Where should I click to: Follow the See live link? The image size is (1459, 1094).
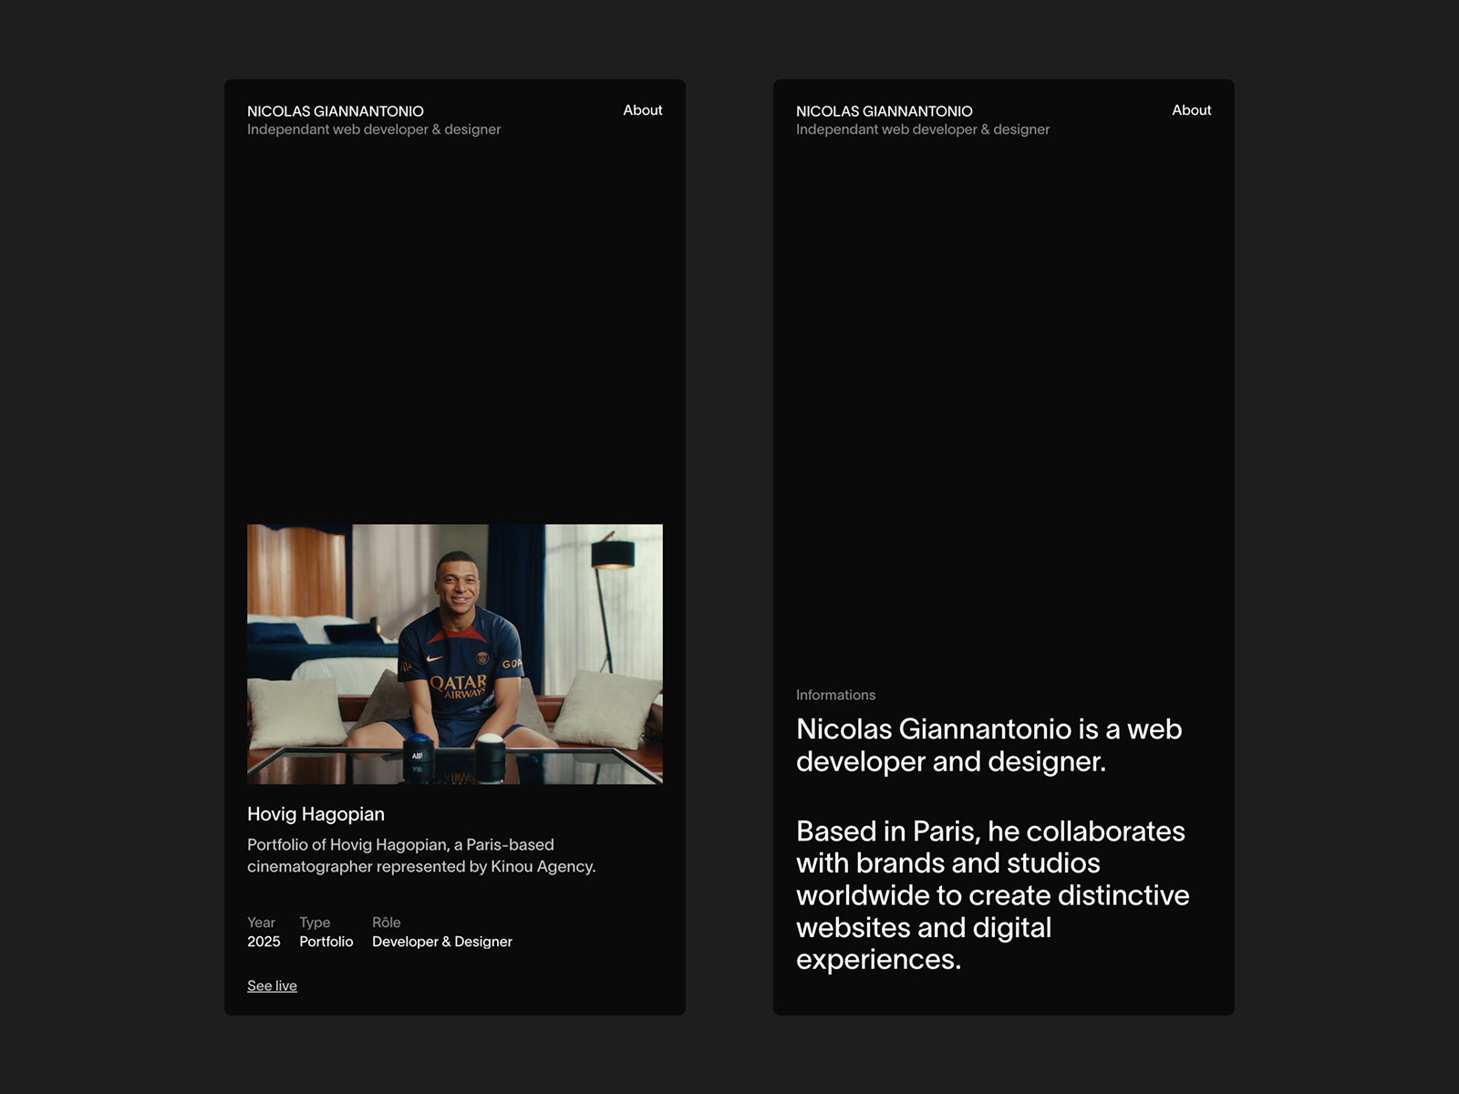tap(272, 986)
